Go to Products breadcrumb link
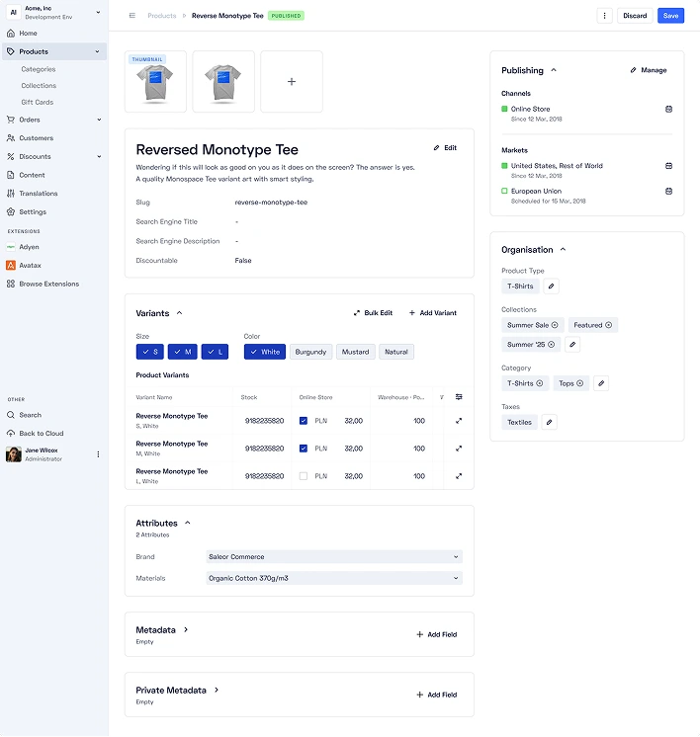 point(162,16)
